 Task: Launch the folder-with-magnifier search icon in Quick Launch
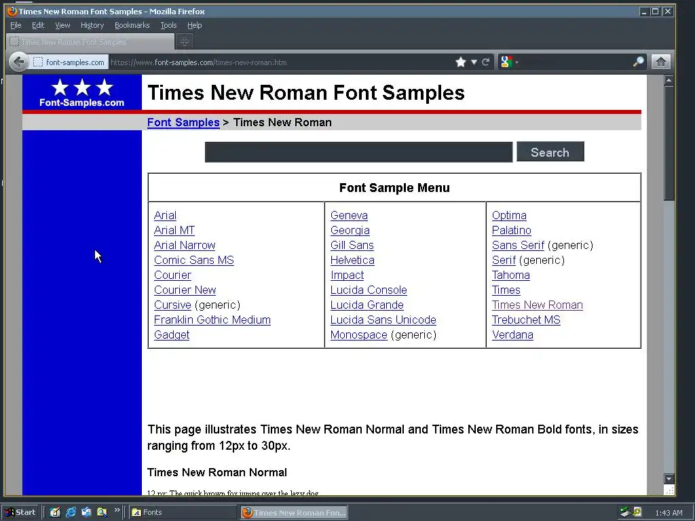(x=102, y=512)
